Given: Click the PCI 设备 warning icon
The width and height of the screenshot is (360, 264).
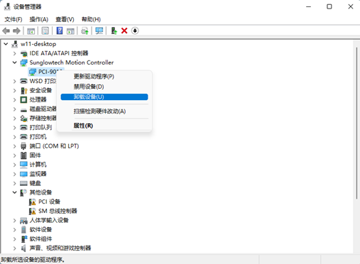Looking at the screenshot, I should 32,202.
